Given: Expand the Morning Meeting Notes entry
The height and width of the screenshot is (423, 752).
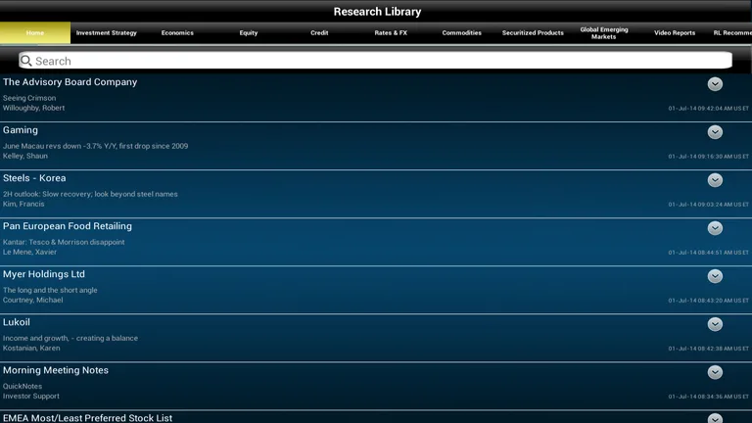Looking at the screenshot, I should tap(715, 372).
